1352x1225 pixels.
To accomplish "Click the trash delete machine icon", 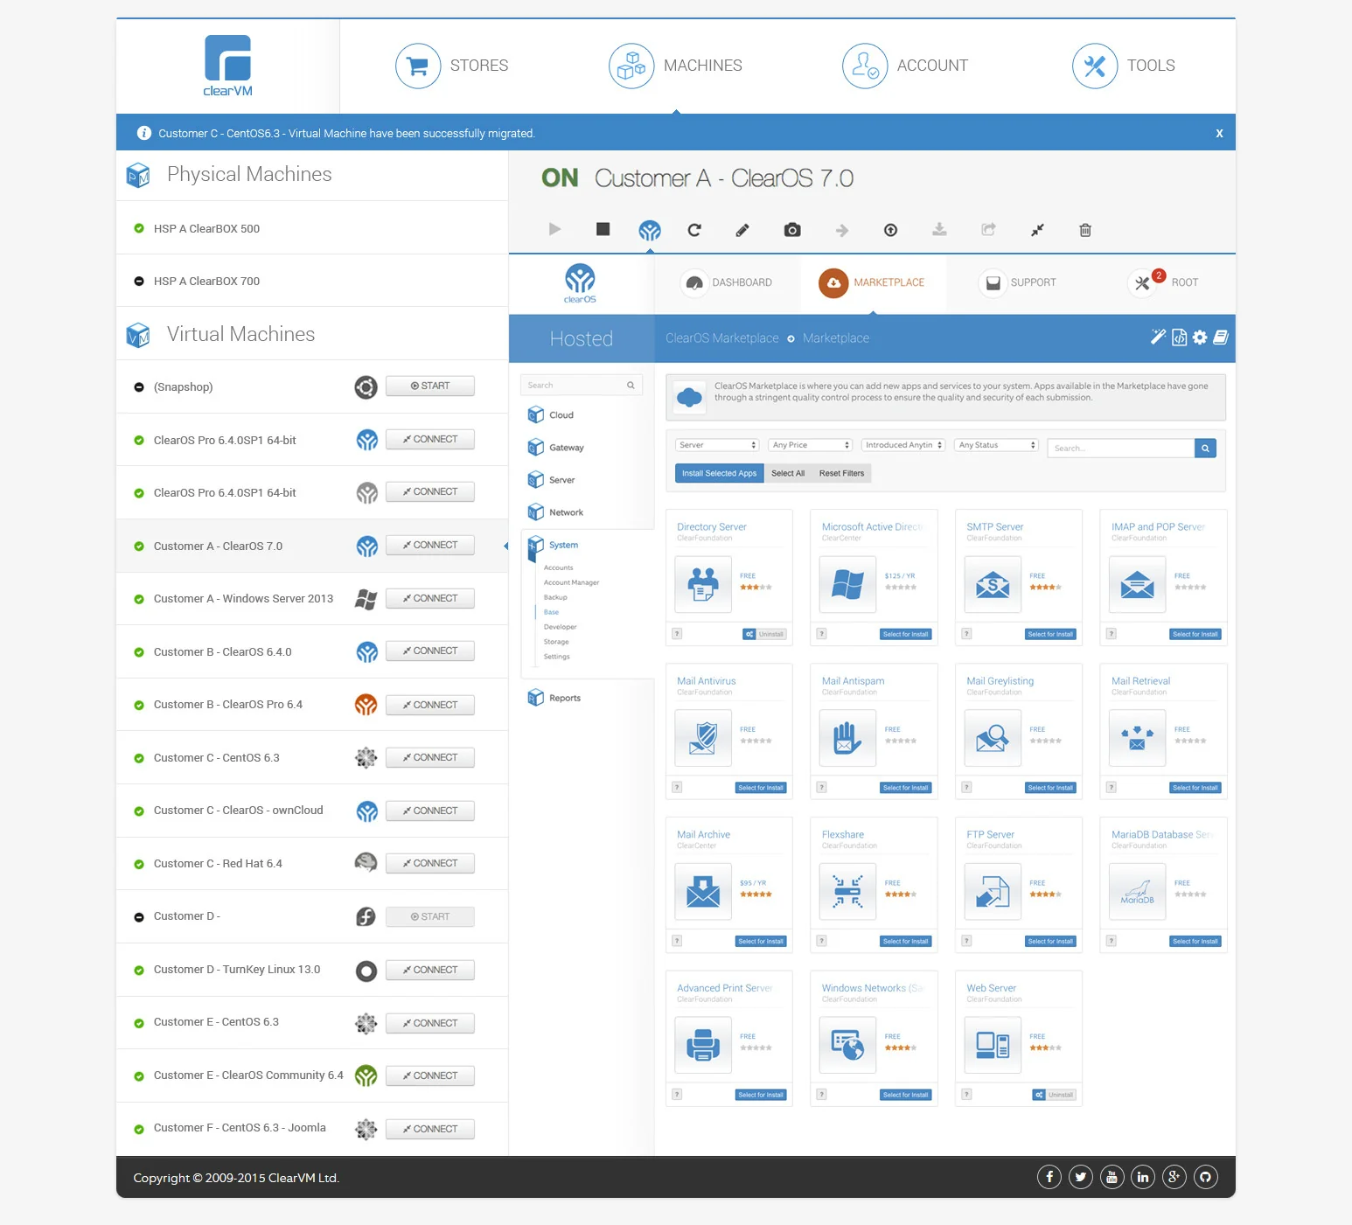I will pos(1084,230).
